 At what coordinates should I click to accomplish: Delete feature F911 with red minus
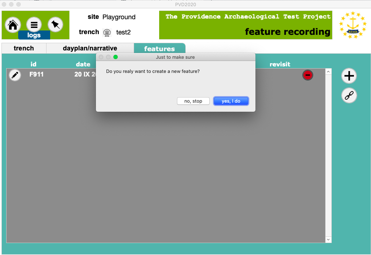pyautogui.click(x=307, y=75)
